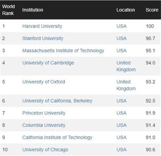Click the Location column header
The image size is (161, 156).
coord(126,10)
